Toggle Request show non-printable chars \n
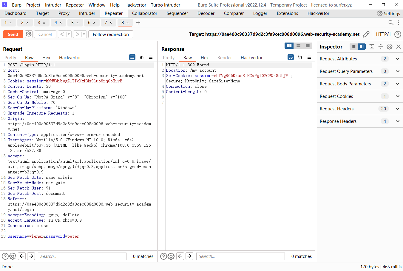403x271 pixels. (142, 57)
